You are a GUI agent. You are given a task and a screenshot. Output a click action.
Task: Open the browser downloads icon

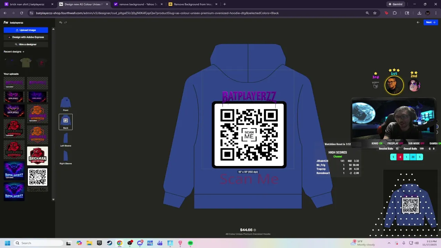(x=419, y=13)
